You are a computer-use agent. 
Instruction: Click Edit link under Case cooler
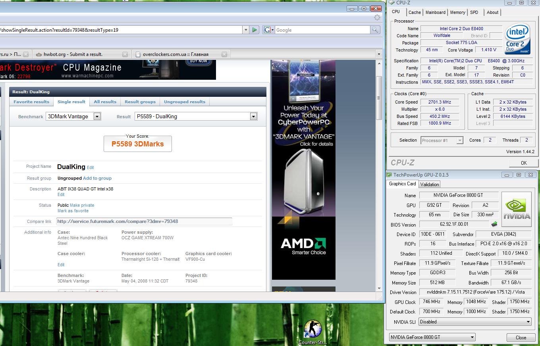click(61, 265)
